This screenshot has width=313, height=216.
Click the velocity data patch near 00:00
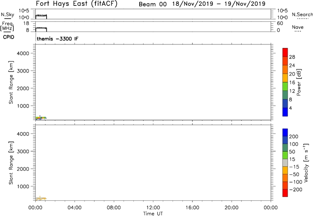(41, 198)
